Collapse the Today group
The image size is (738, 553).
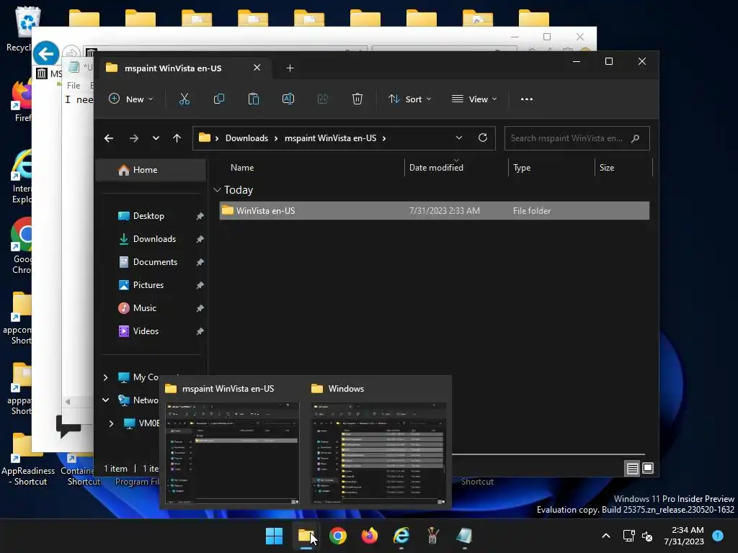click(x=217, y=190)
